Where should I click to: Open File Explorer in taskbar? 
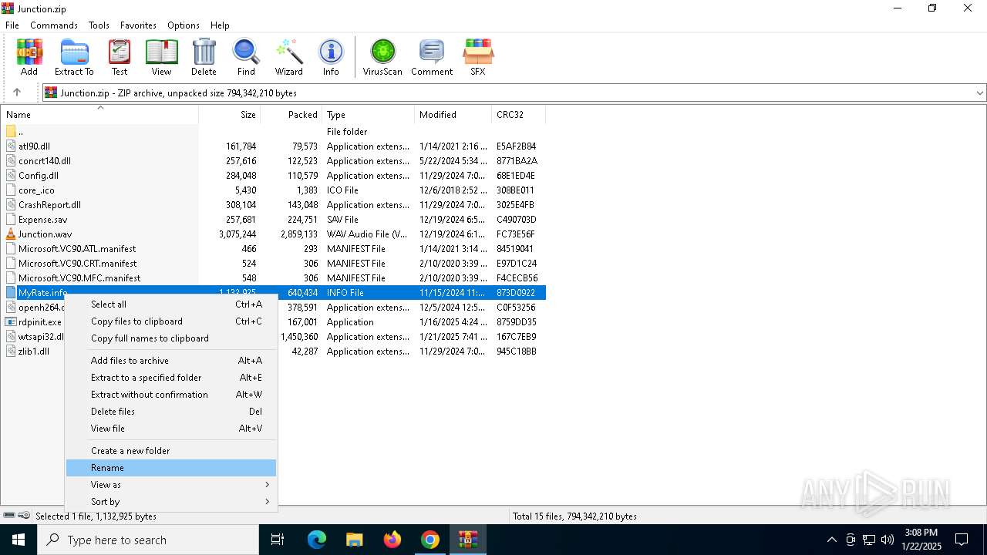355,540
